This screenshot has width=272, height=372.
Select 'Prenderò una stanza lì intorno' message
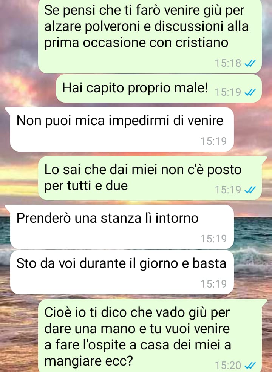pyautogui.click(x=122, y=227)
